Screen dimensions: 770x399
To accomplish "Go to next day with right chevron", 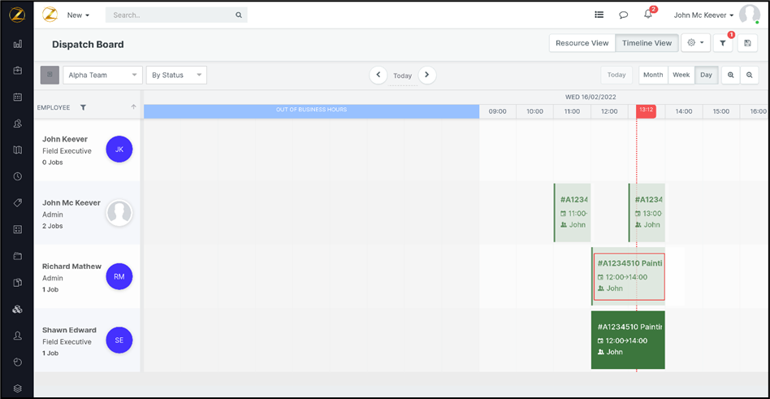I will [427, 75].
